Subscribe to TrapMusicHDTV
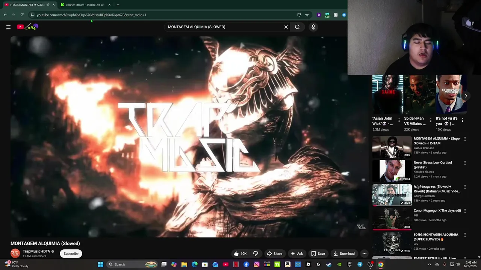 pyautogui.click(x=71, y=253)
